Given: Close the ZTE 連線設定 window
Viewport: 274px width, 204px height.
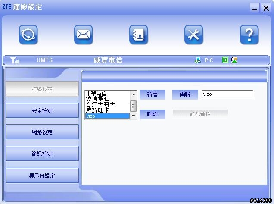Looking at the screenshot, I should click(266, 8).
